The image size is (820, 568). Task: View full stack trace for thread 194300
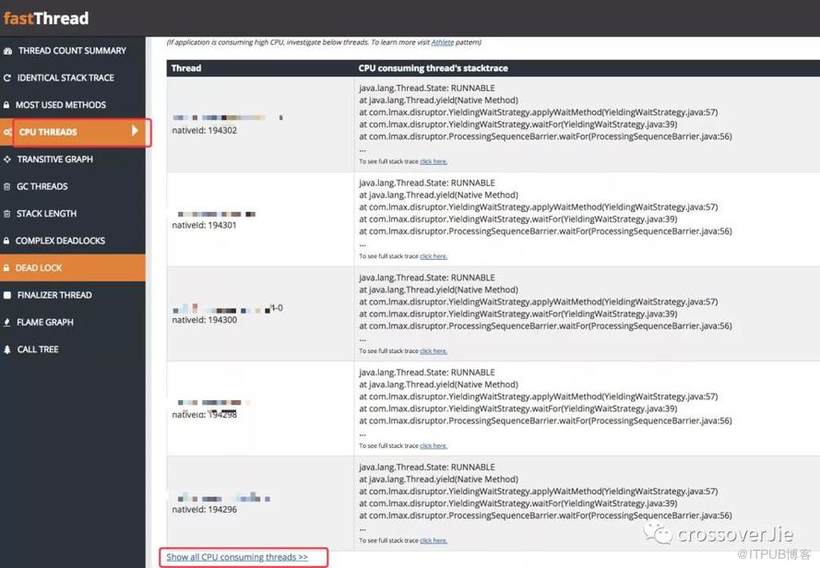point(434,351)
